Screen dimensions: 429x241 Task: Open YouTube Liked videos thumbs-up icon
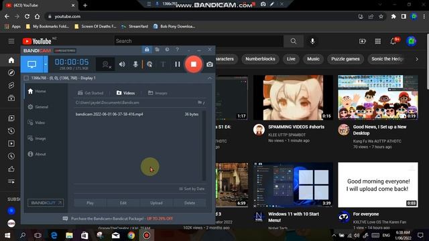tap(11, 169)
